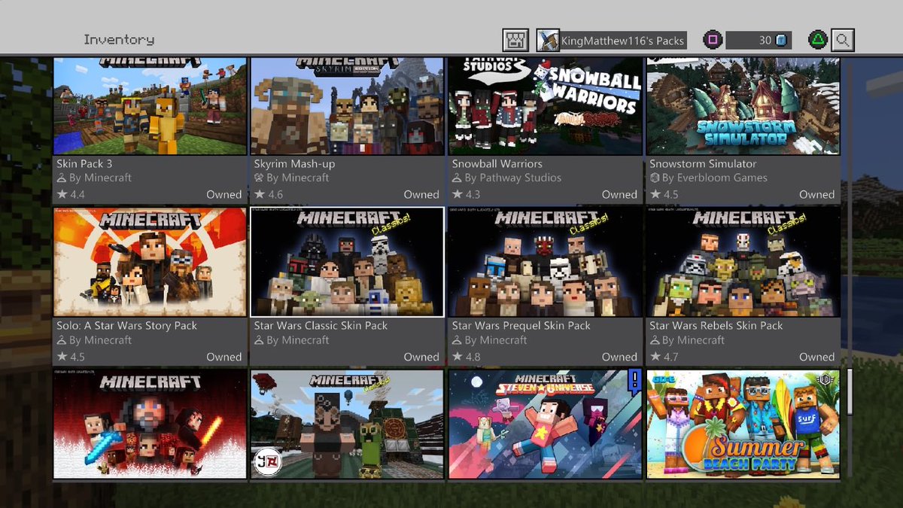Open the Star Wars Rebels Skin Pack thumbnail
Screen dimensions: 903x508
pos(743,262)
